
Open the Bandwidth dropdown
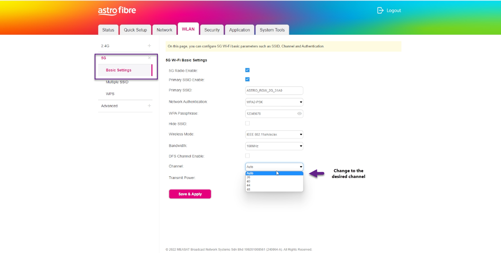(x=274, y=146)
